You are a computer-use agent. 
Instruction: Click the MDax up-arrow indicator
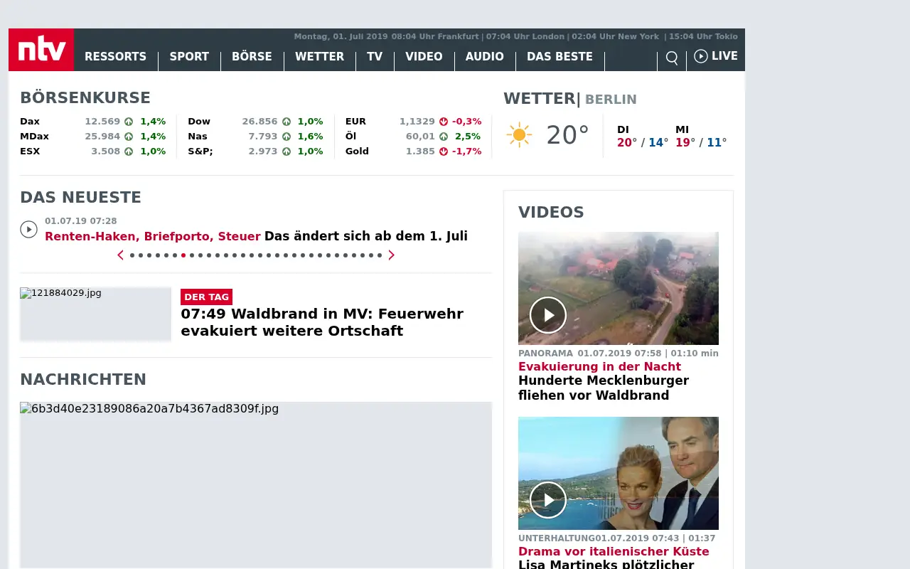(x=129, y=137)
